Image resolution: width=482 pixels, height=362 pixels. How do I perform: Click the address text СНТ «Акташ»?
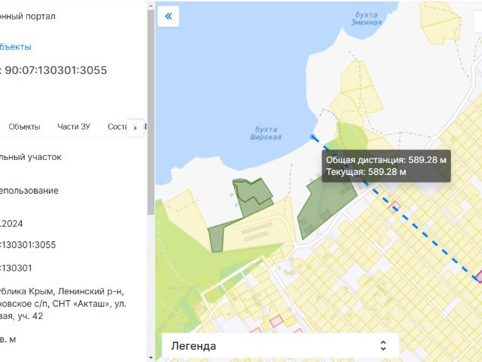81,304
